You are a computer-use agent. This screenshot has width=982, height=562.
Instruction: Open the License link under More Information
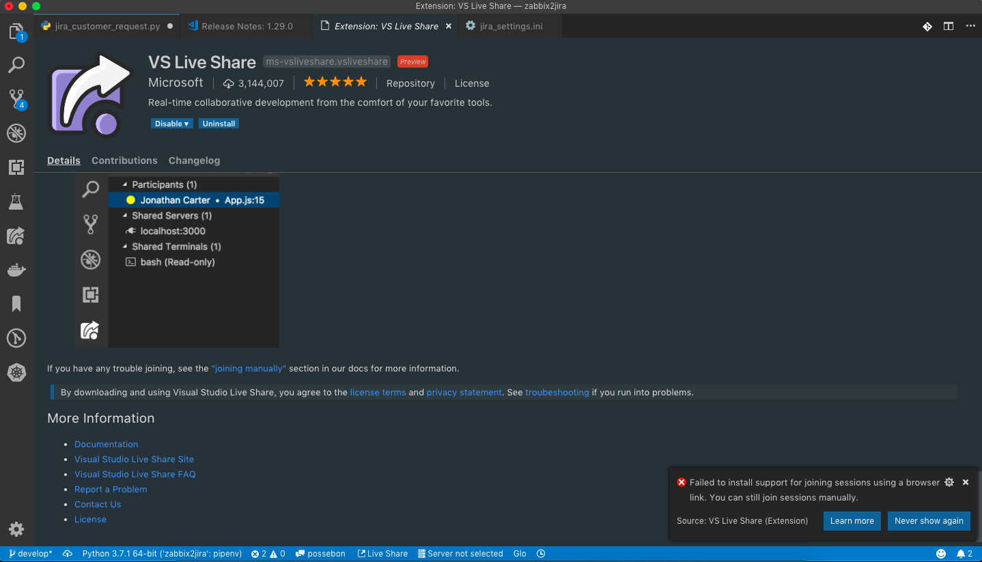pos(90,519)
